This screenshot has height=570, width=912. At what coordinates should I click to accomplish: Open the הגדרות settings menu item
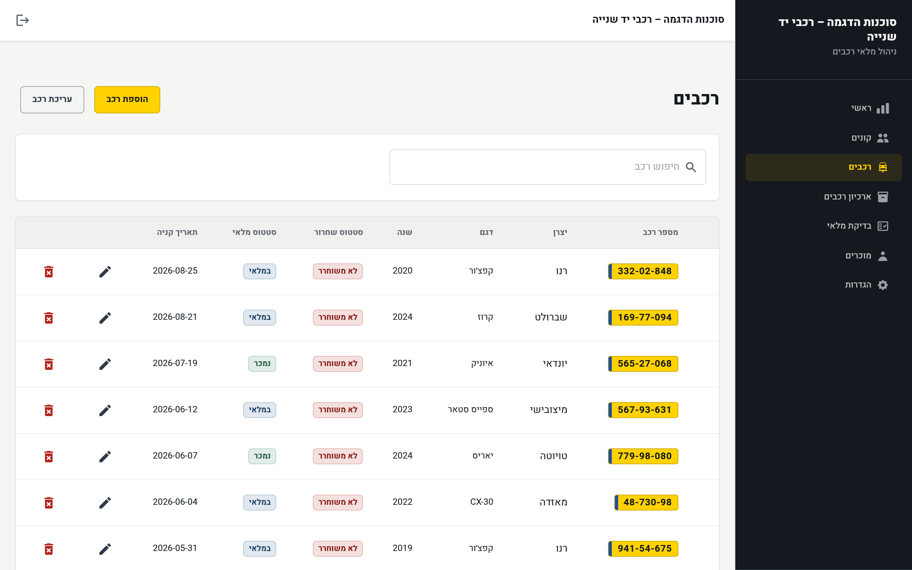click(x=823, y=285)
